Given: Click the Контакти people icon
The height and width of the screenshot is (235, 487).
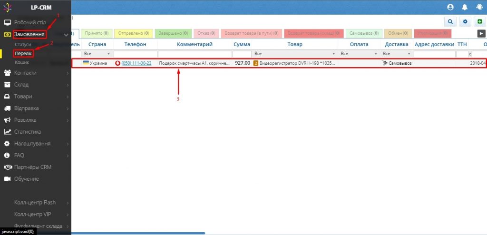Looking at the screenshot, I should tap(8, 73).
